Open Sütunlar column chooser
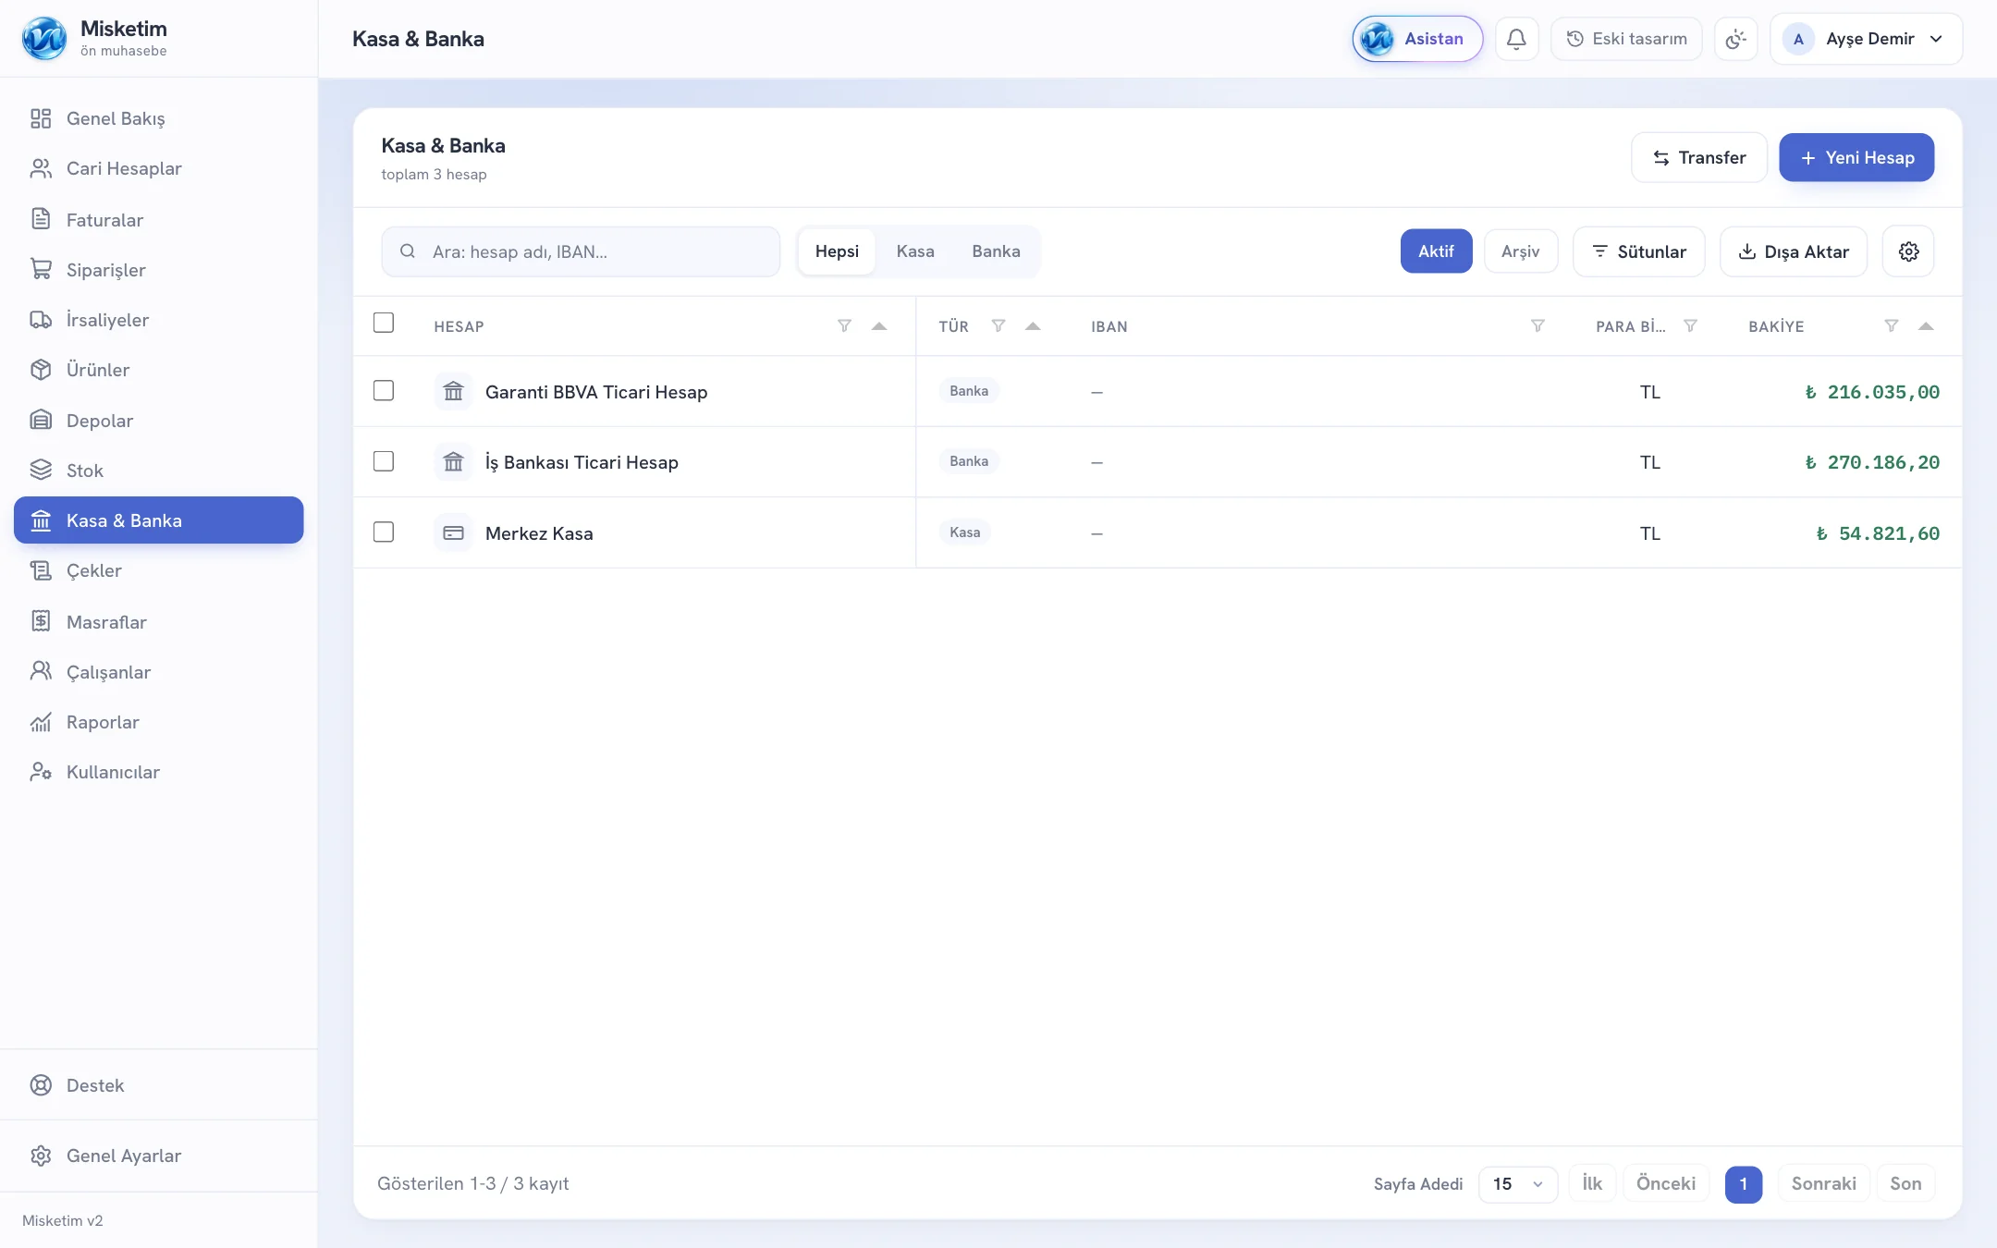This screenshot has height=1248, width=1997. point(1639,251)
